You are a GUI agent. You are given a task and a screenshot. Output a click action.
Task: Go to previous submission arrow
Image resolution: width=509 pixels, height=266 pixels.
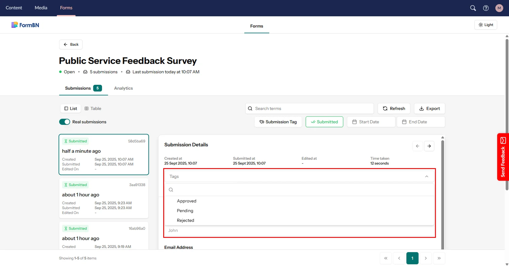[417, 146]
